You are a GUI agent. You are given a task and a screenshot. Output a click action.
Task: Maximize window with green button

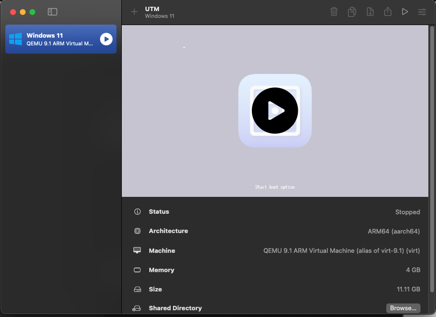coord(32,12)
